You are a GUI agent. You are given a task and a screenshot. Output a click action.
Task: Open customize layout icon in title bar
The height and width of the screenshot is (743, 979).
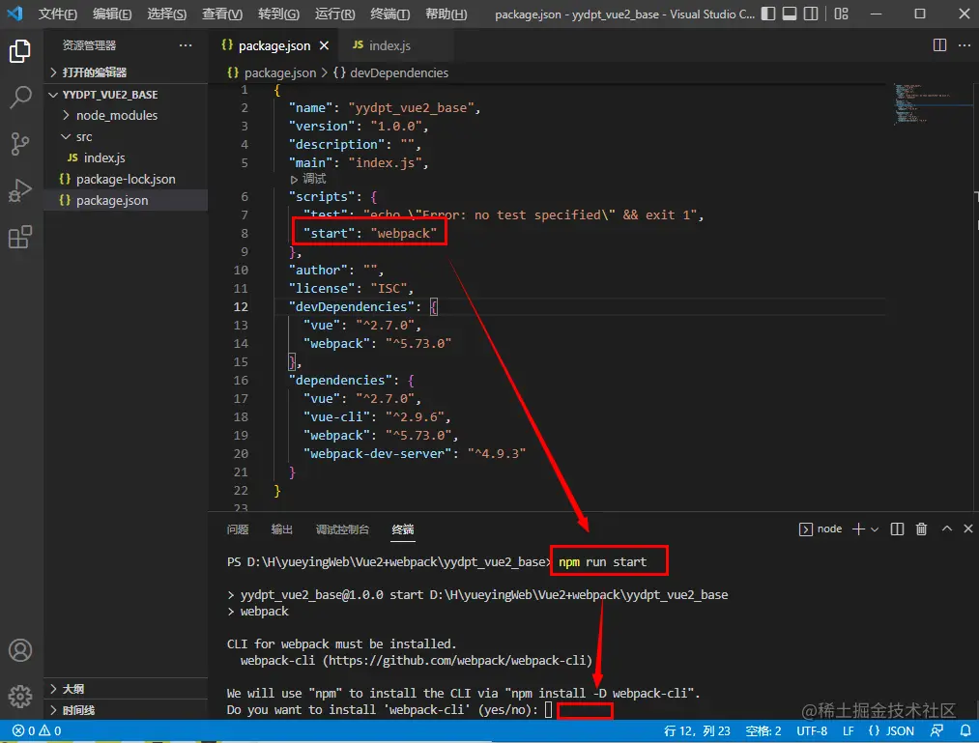click(x=841, y=14)
